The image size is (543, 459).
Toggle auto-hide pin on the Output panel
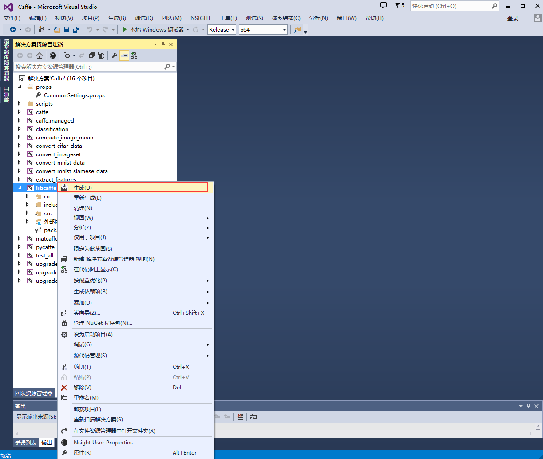pyautogui.click(x=528, y=406)
